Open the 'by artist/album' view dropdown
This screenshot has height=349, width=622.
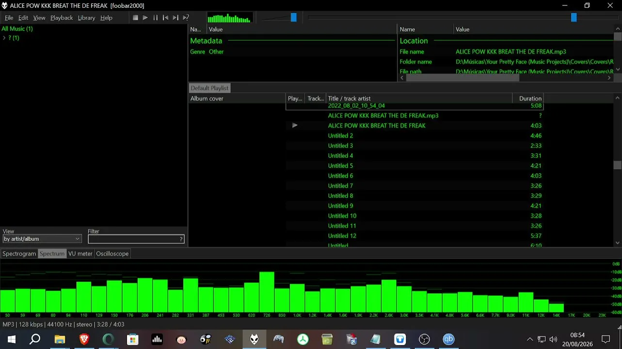pos(42,239)
